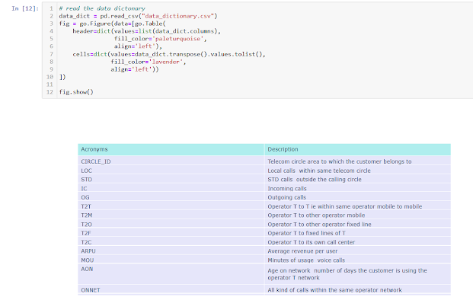473x300 pixels.
Task: Click the '# read the data dictonary' comment
Action: point(102,8)
